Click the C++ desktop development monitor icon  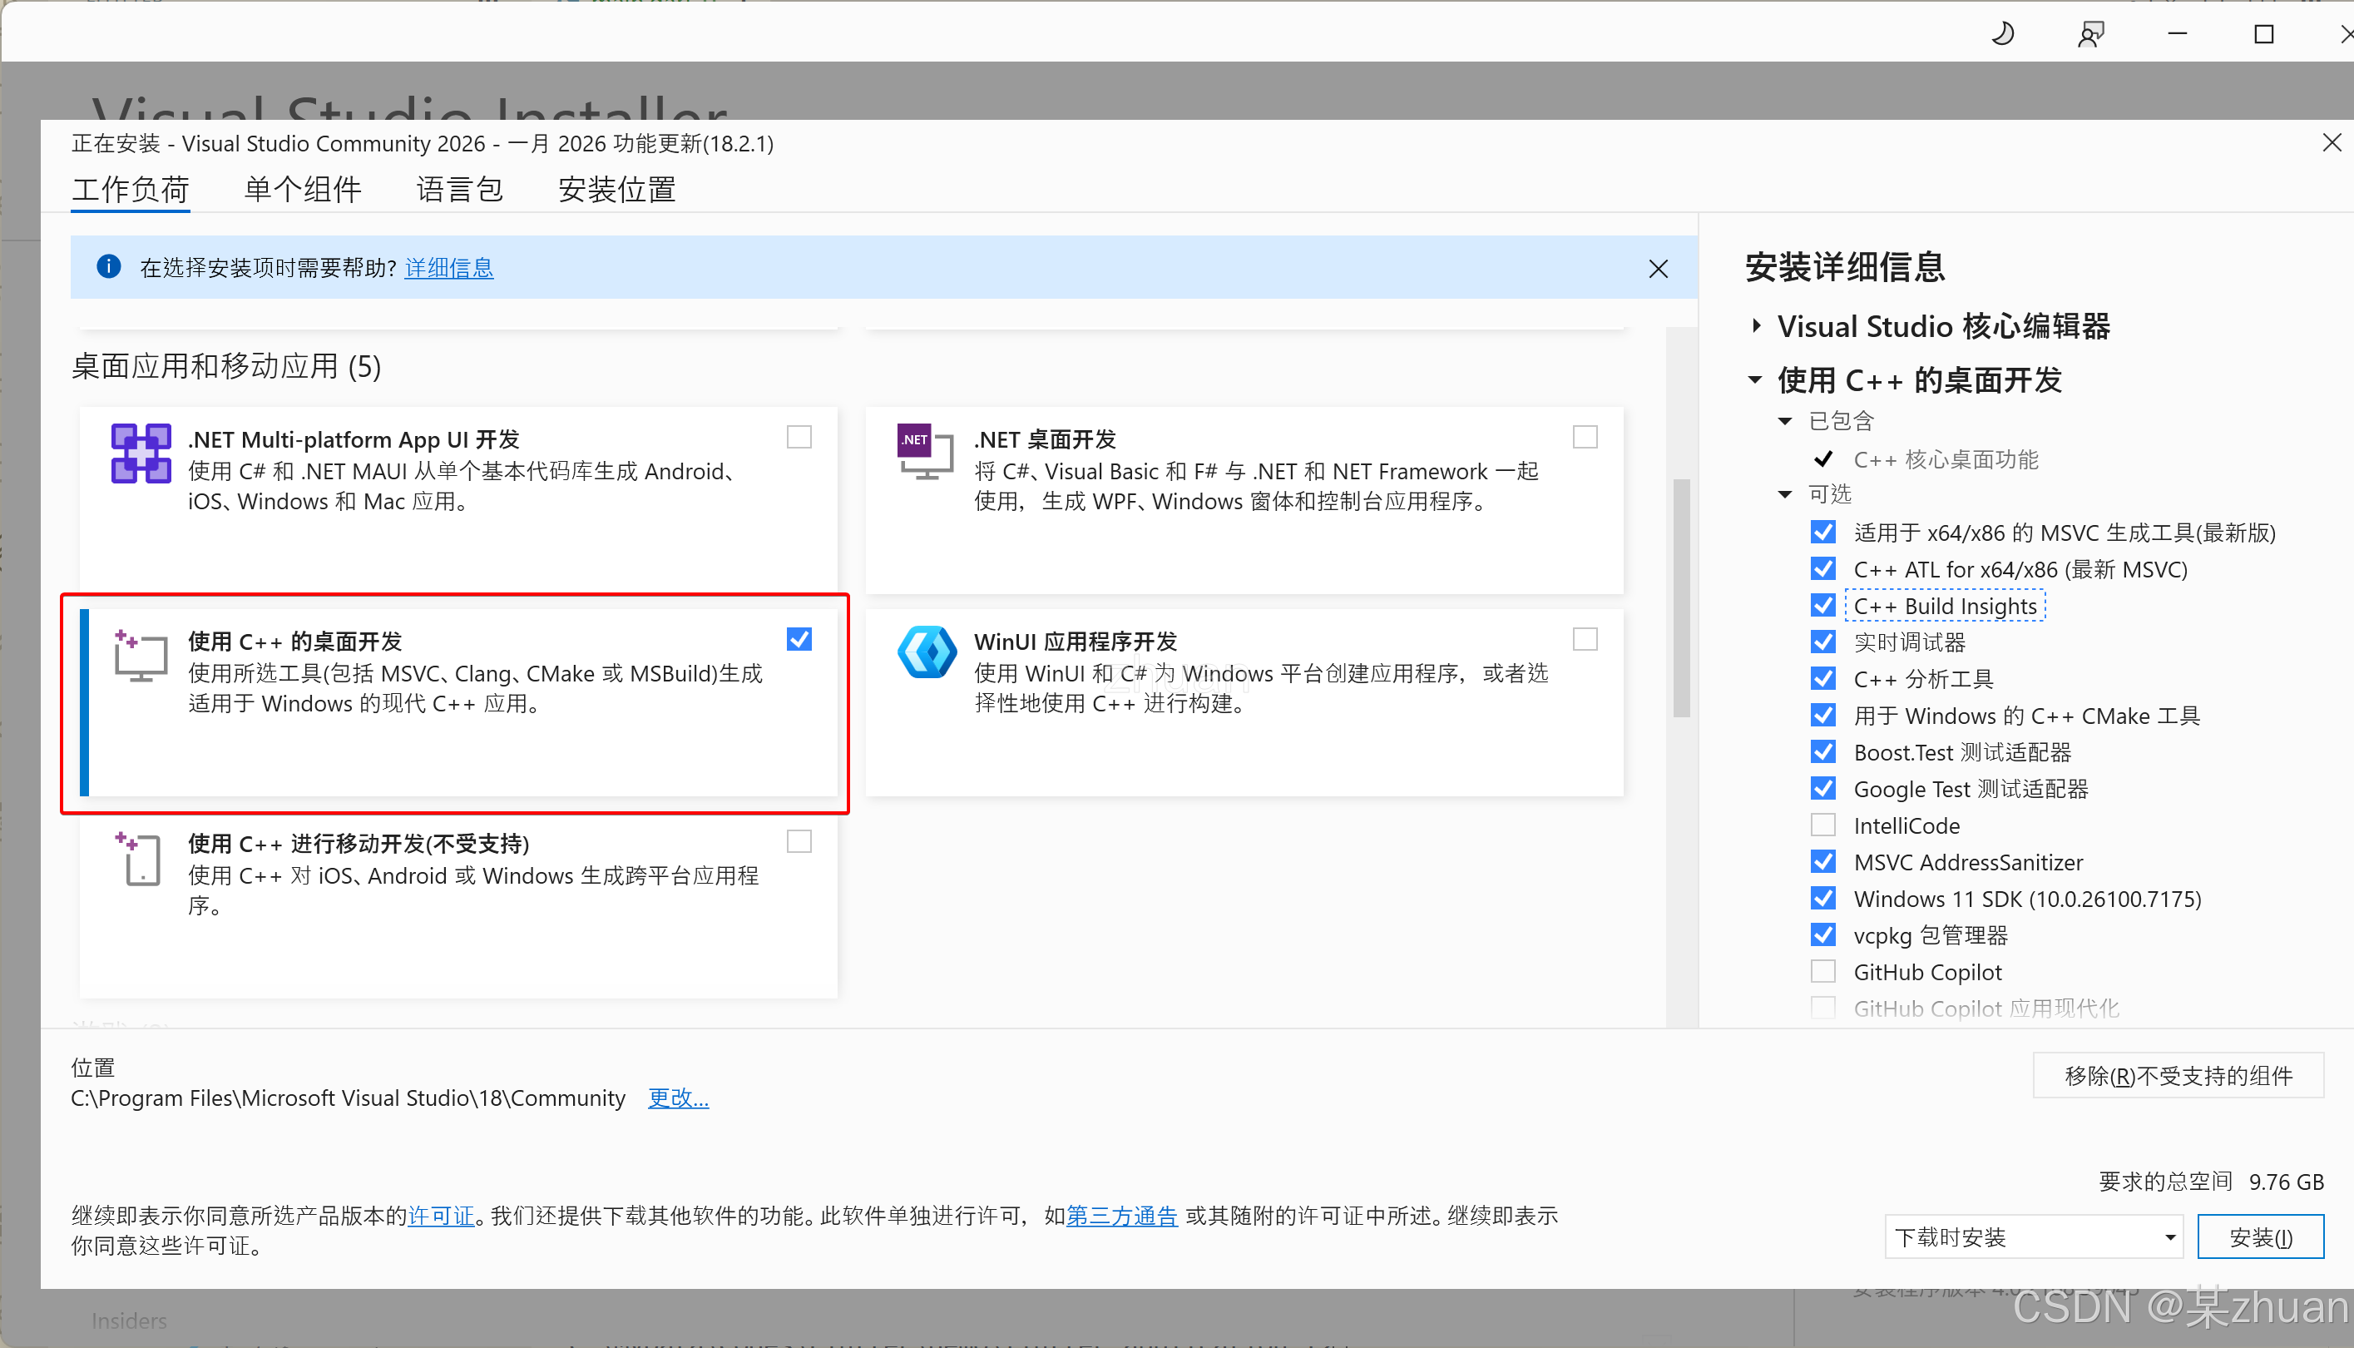click(x=141, y=656)
